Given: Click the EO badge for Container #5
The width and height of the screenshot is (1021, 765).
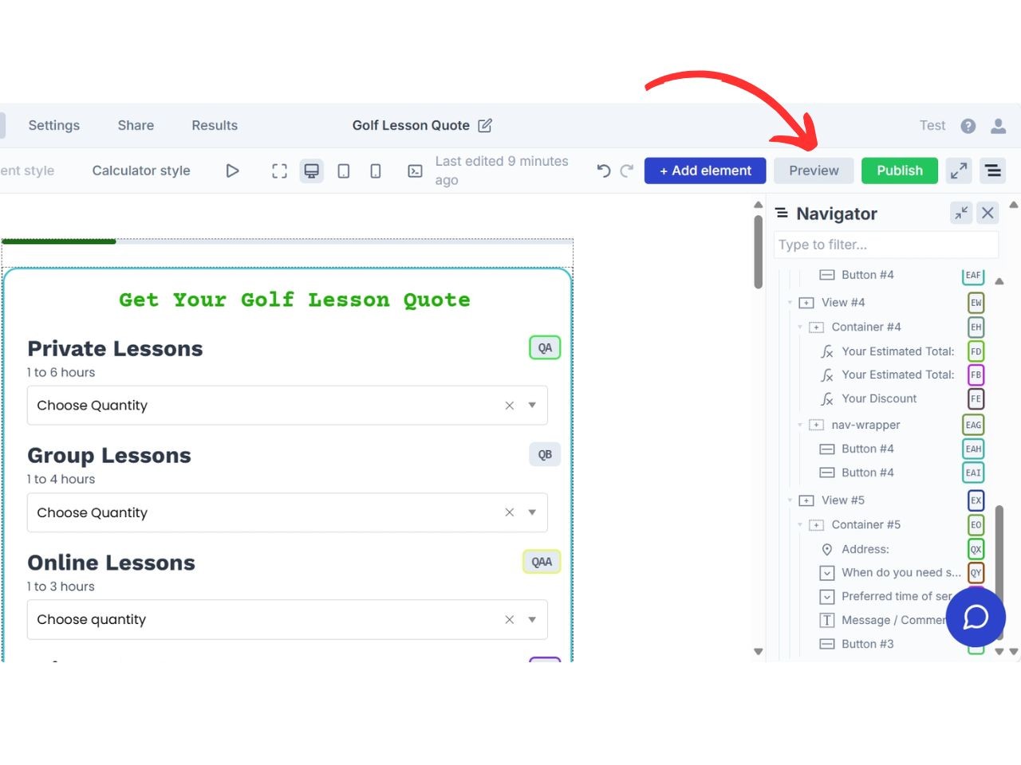Looking at the screenshot, I should coord(976,524).
